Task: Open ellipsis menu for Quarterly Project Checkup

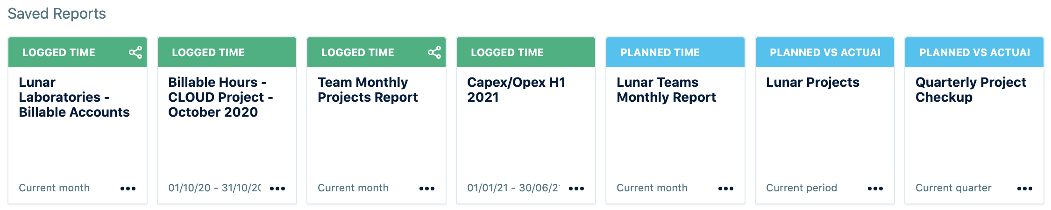Action: point(1025,189)
